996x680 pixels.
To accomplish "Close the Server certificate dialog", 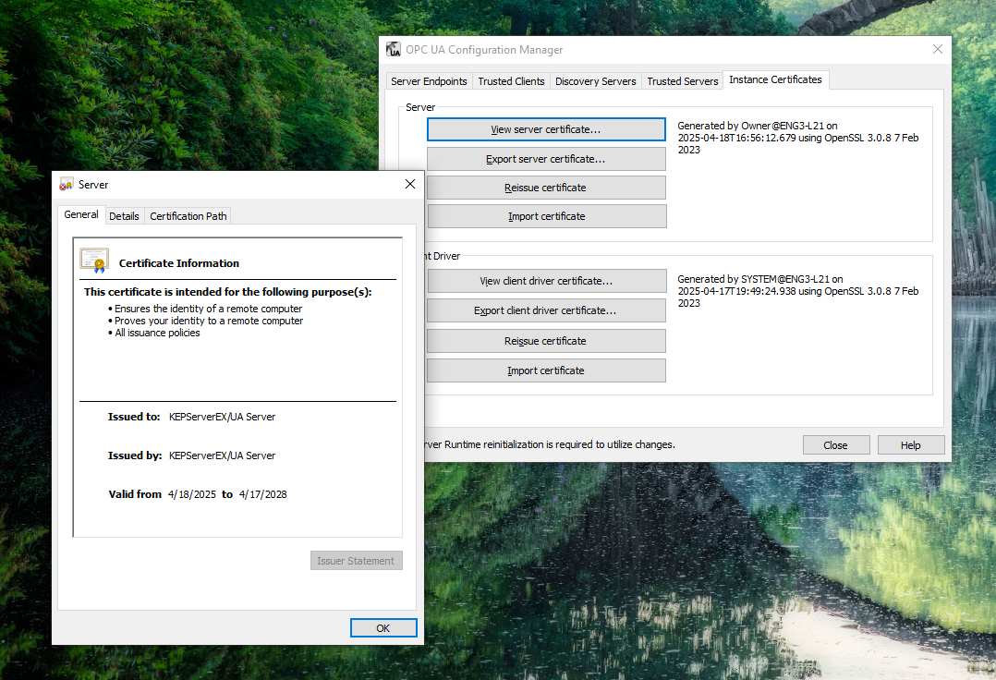I will pyautogui.click(x=410, y=184).
